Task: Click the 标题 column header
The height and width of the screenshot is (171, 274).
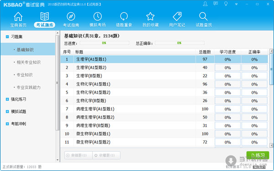Action: point(79,52)
